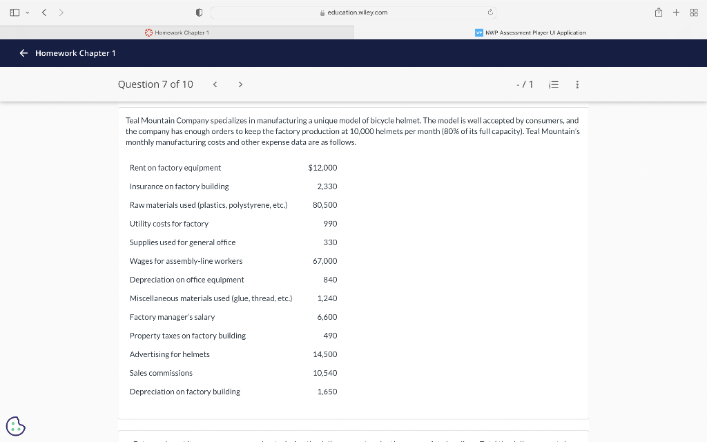Click the 990 value
707x442 pixels.
click(x=331, y=224)
